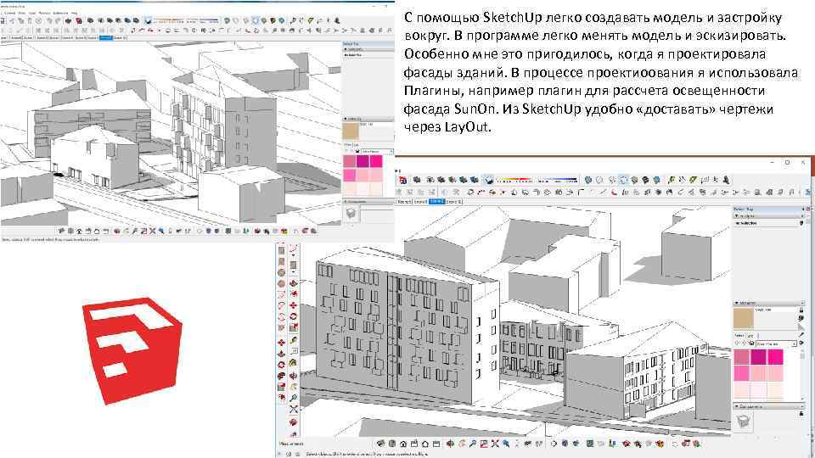Select the first scene tab in lower window

pyautogui.click(x=404, y=202)
